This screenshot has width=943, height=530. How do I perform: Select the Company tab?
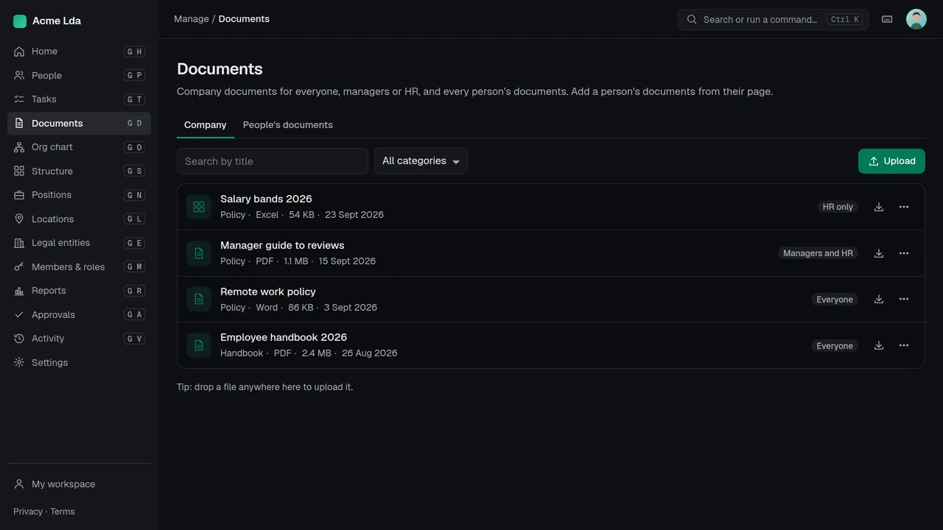click(x=206, y=125)
